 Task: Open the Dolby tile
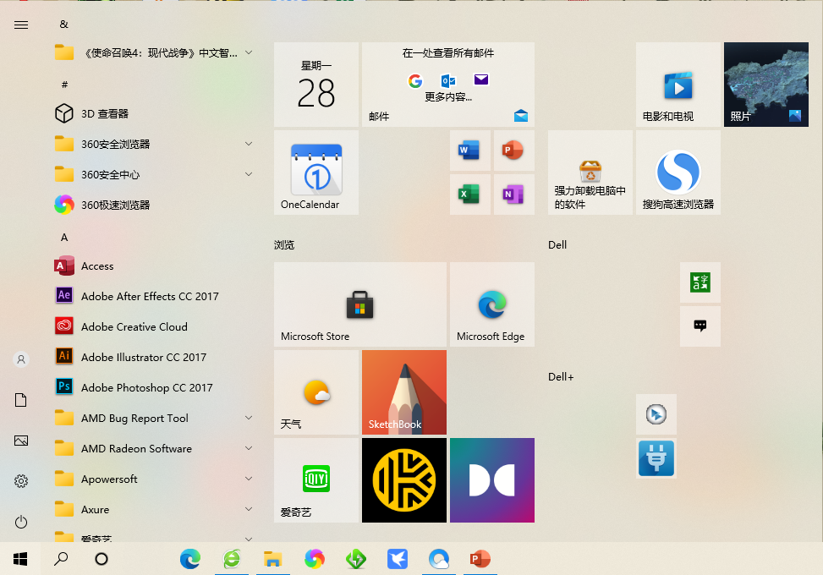pos(491,480)
